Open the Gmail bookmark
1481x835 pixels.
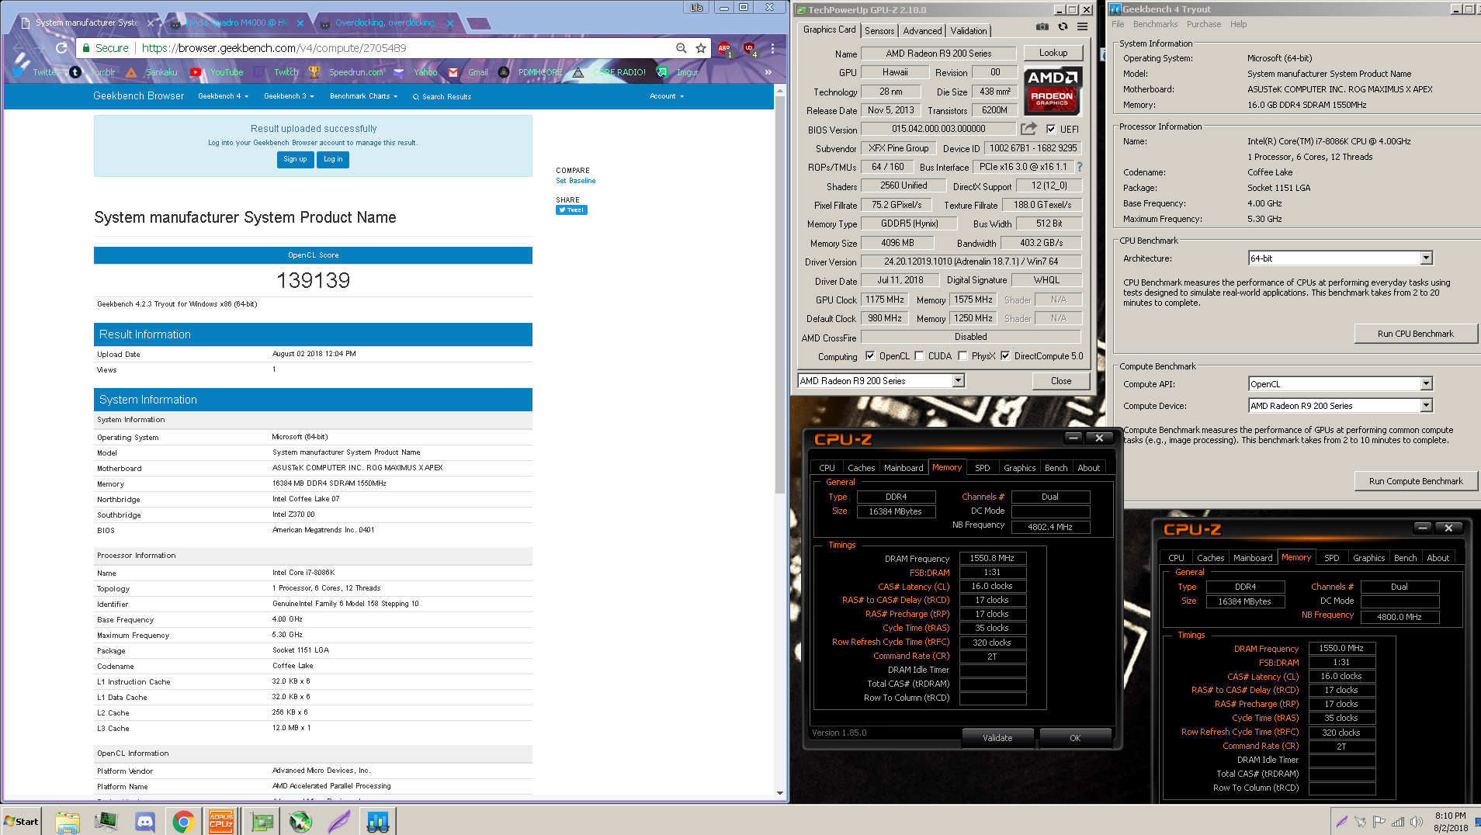click(x=468, y=72)
